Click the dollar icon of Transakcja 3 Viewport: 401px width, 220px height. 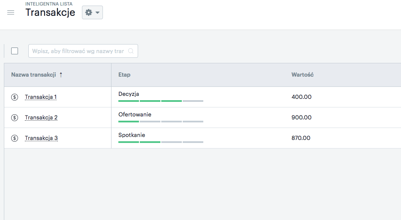15,138
